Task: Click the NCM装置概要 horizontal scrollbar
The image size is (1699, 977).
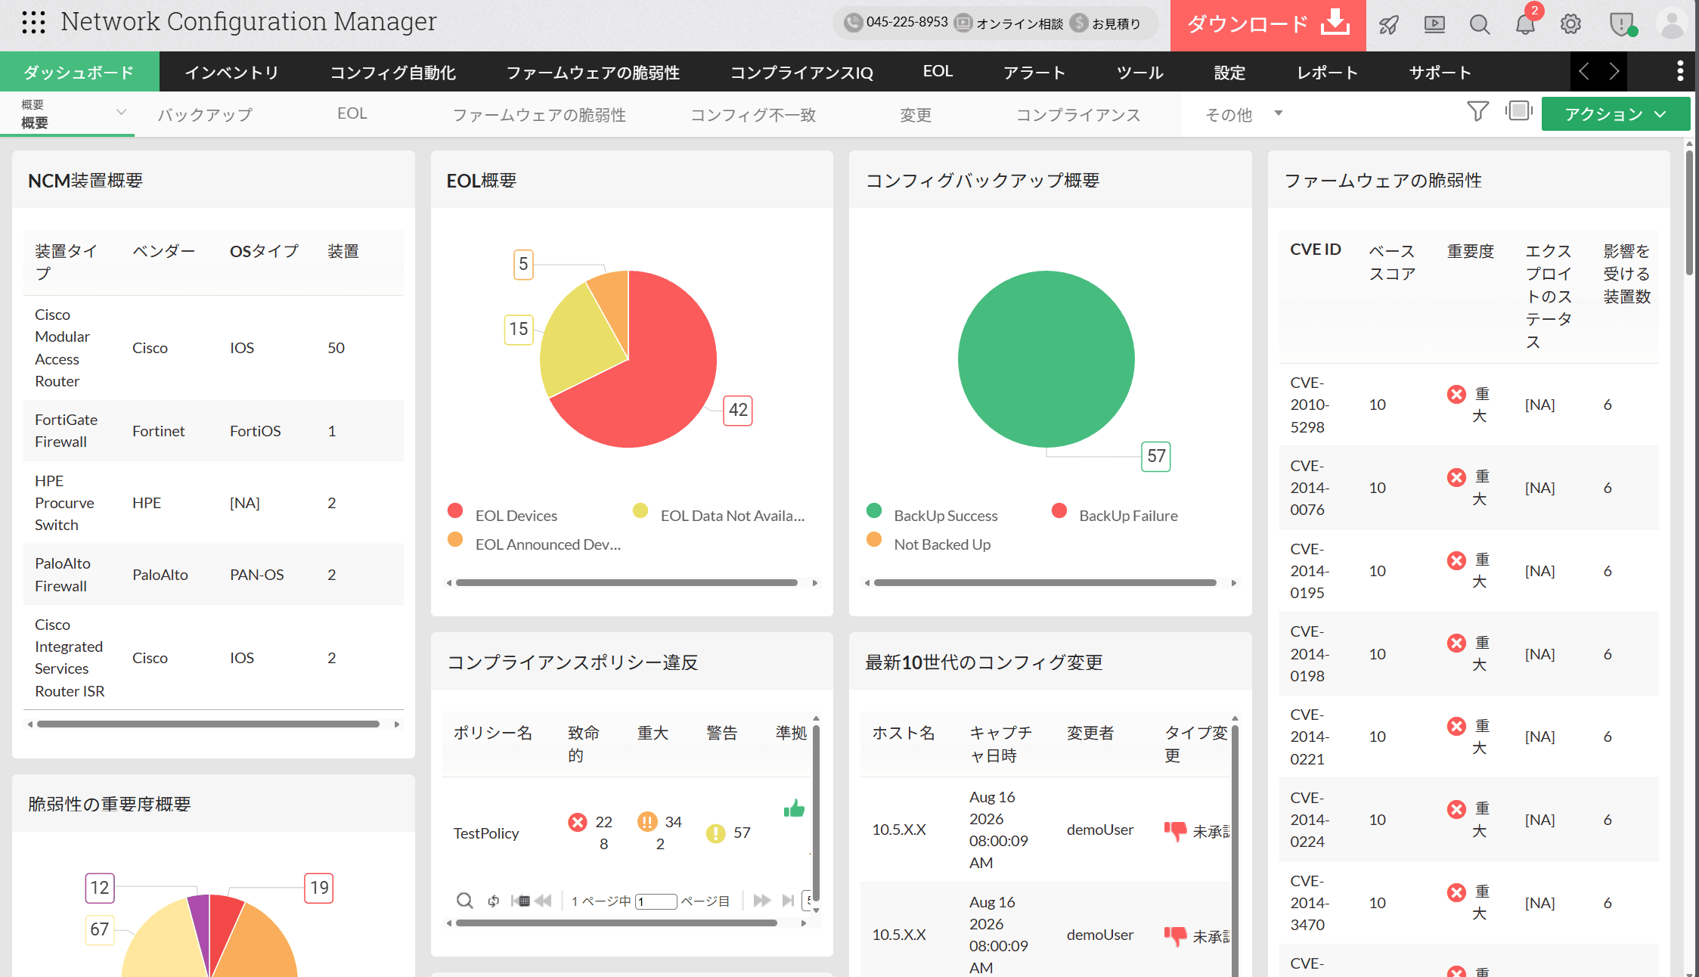Action: (x=208, y=724)
